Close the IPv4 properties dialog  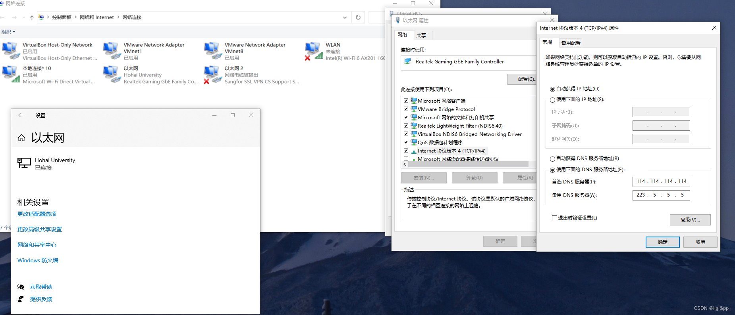point(714,28)
